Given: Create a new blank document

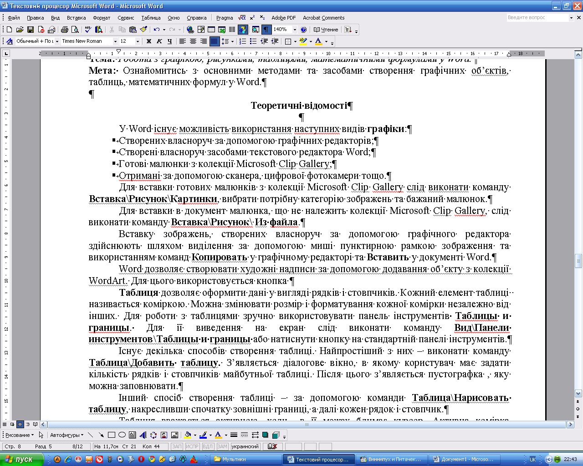Looking at the screenshot, I should coord(9,30).
